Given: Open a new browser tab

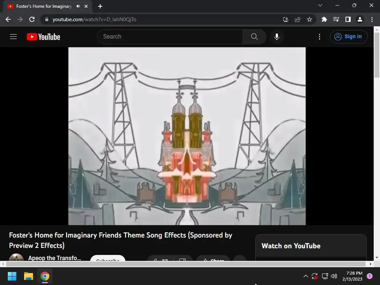Looking at the screenshot, I should [x=100, y=6].
